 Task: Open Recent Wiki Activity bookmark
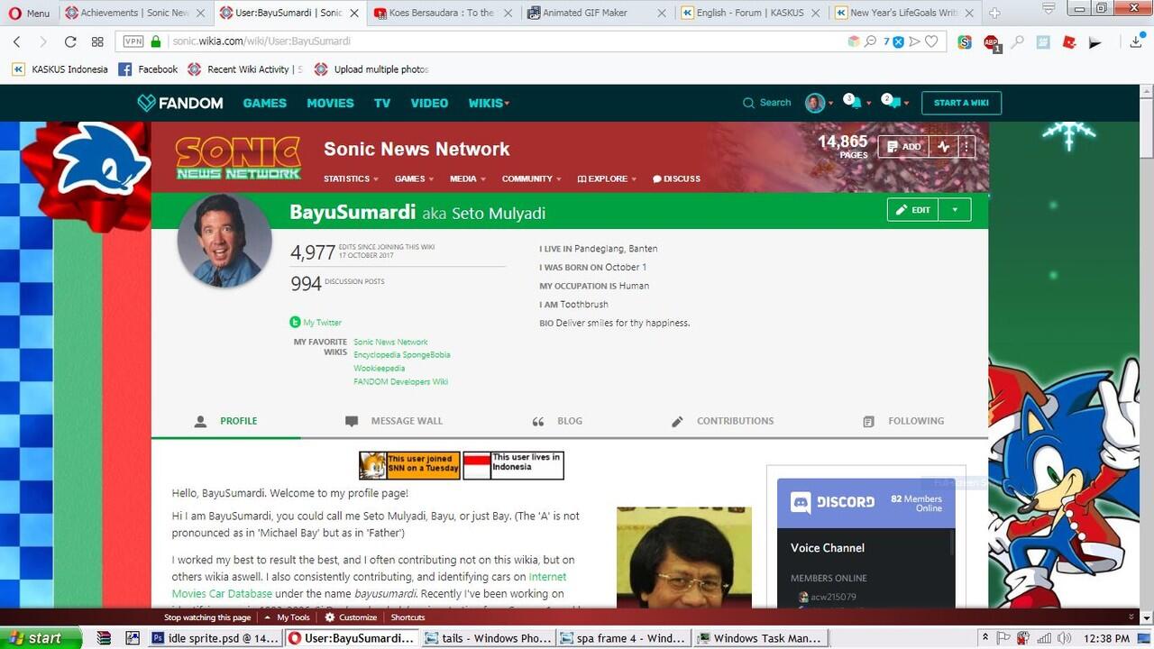tap(244, 69)
